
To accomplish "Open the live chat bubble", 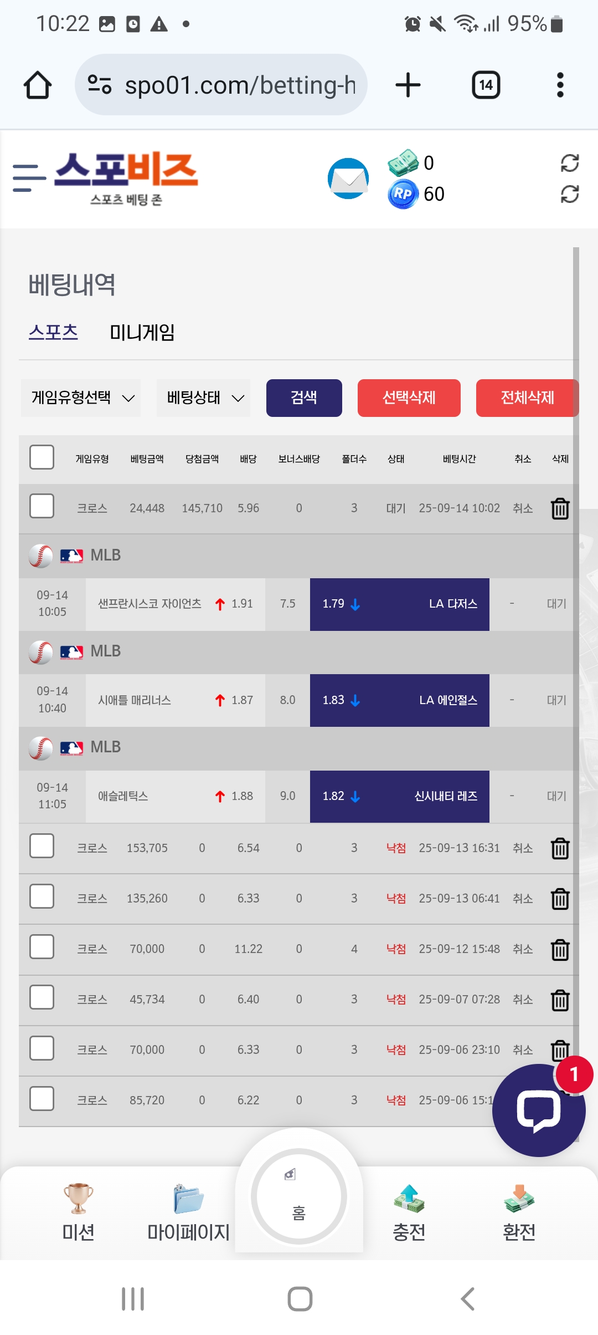I will 539,1110.
